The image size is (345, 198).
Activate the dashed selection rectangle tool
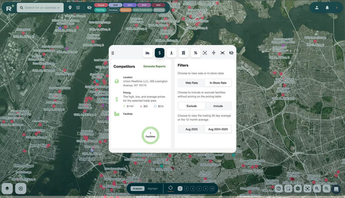pyautogui.click(x=288, y=188)
